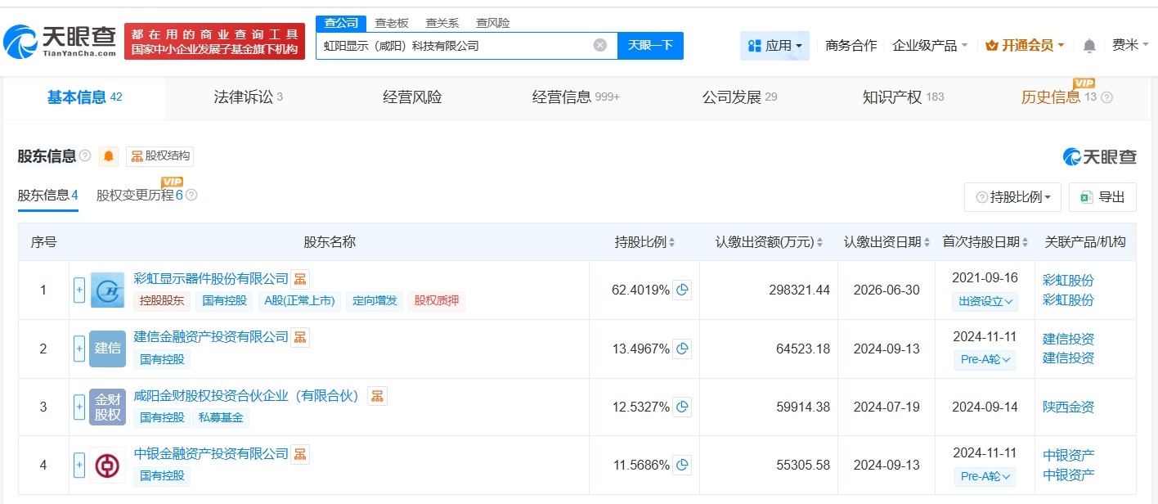Open the 持股比例 filter dropdown

coord(1012,196)
